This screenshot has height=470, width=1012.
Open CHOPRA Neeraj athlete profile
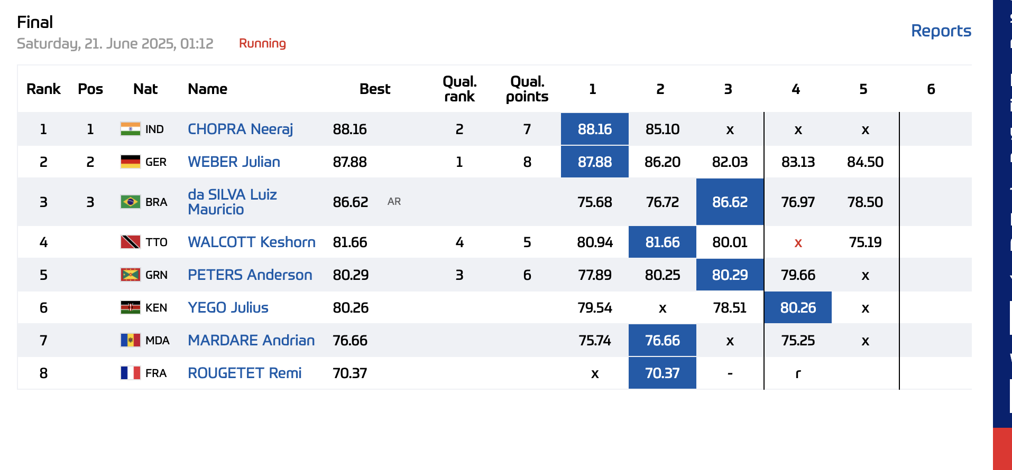240,129
